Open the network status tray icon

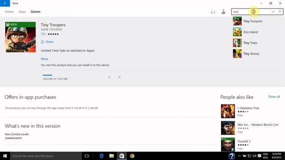click(249, 156)
